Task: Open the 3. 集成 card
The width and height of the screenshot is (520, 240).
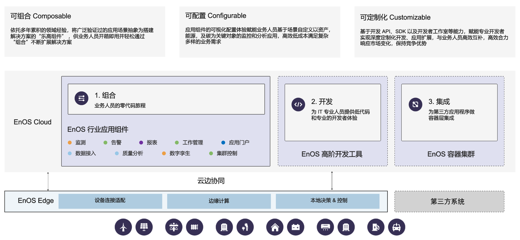Action: [x=449, y=112]
